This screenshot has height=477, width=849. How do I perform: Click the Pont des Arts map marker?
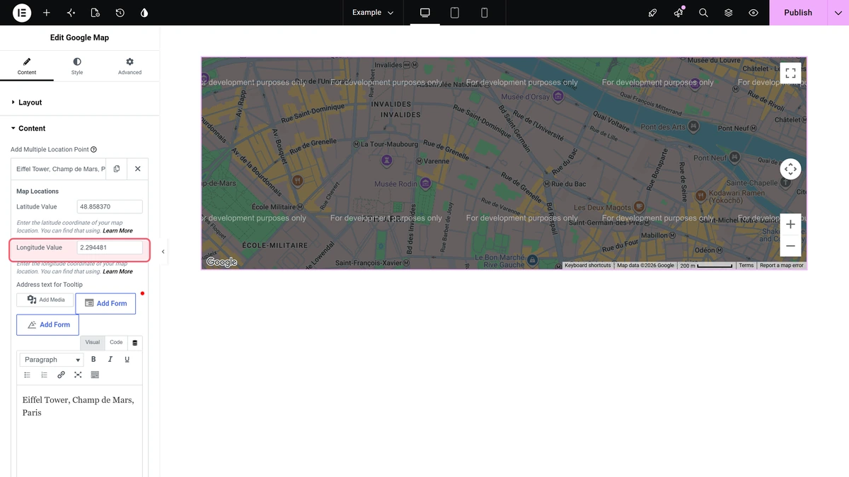pos(694,126)
